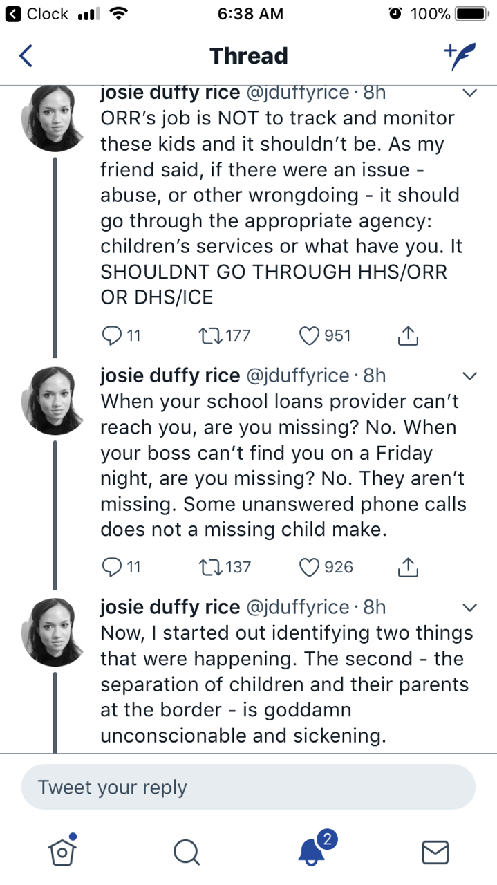Share the school loans provider tweet
This screenshot has width=497, height=885.
coord(408,567)
